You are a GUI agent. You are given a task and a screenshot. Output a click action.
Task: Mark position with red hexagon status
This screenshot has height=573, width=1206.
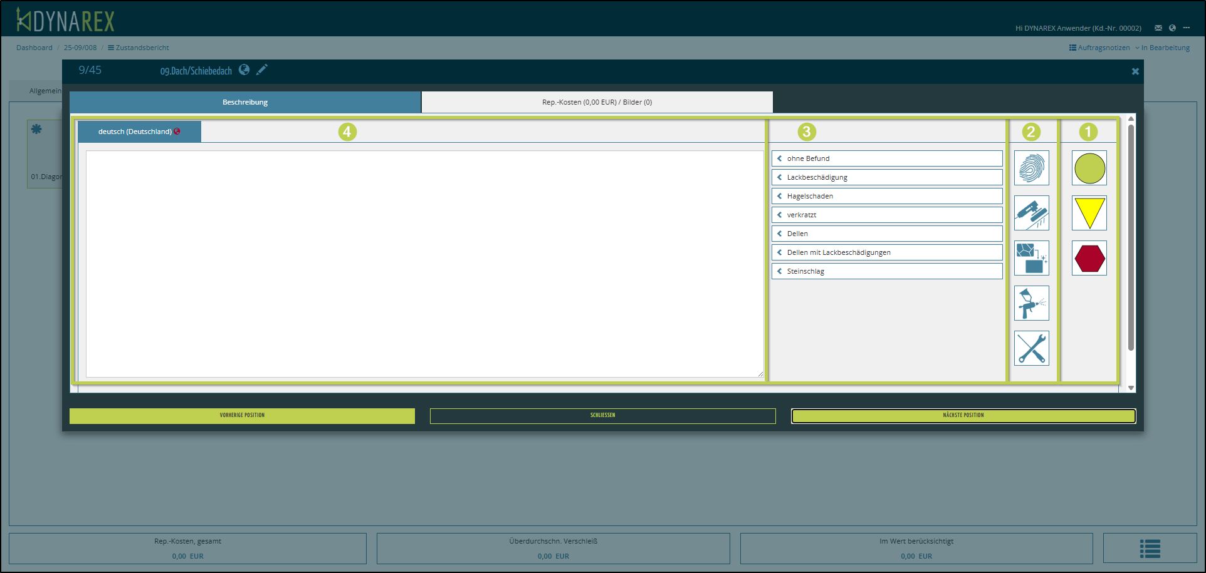(1089, 258)
